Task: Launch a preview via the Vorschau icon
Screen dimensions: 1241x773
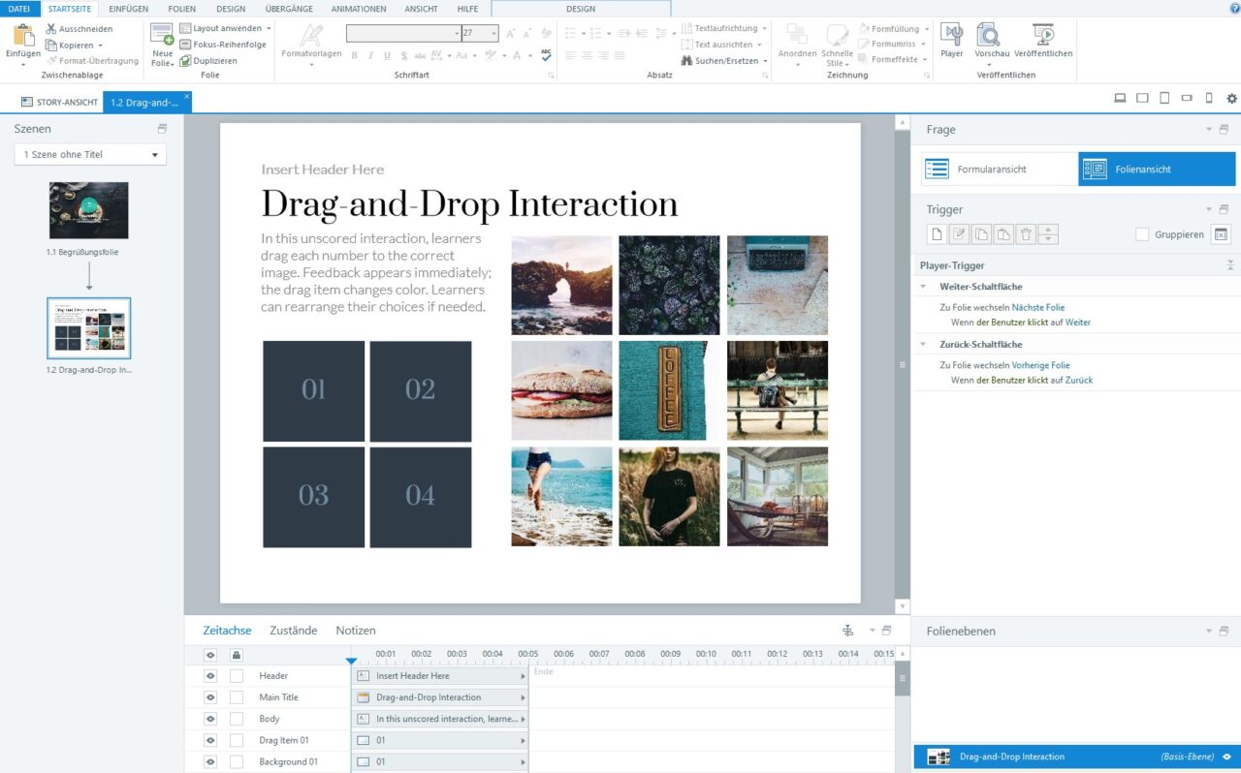Action: click(989, 39)
